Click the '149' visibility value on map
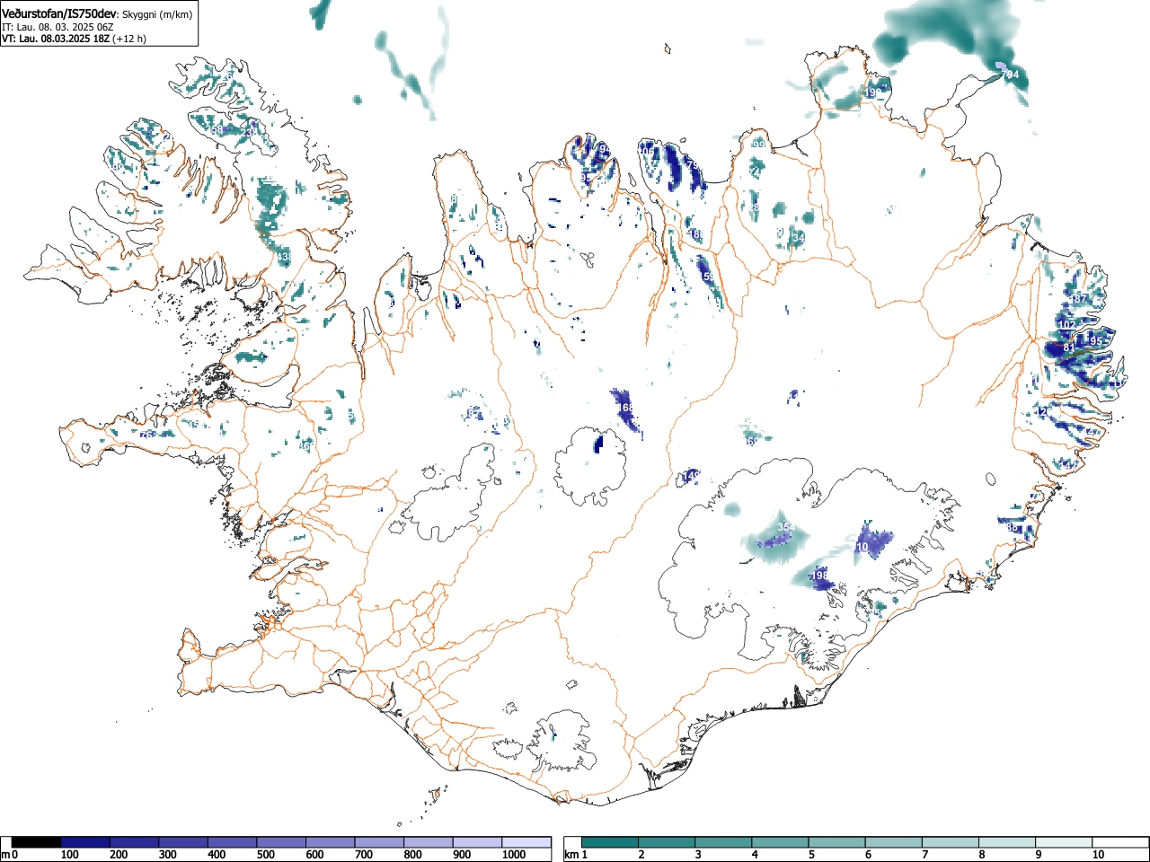This screenshot has width=1150, height=862. pos(692,475)
